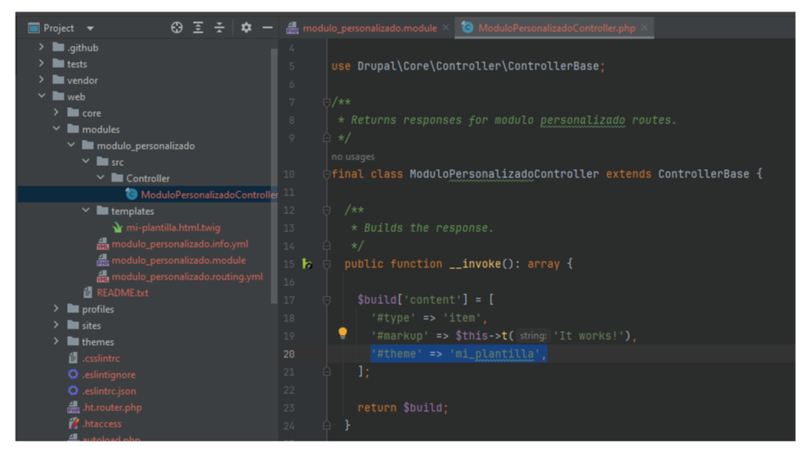809x452 pixels.
Task: Fold the method doc comment at line 12
Action: (x=326, y=210)
